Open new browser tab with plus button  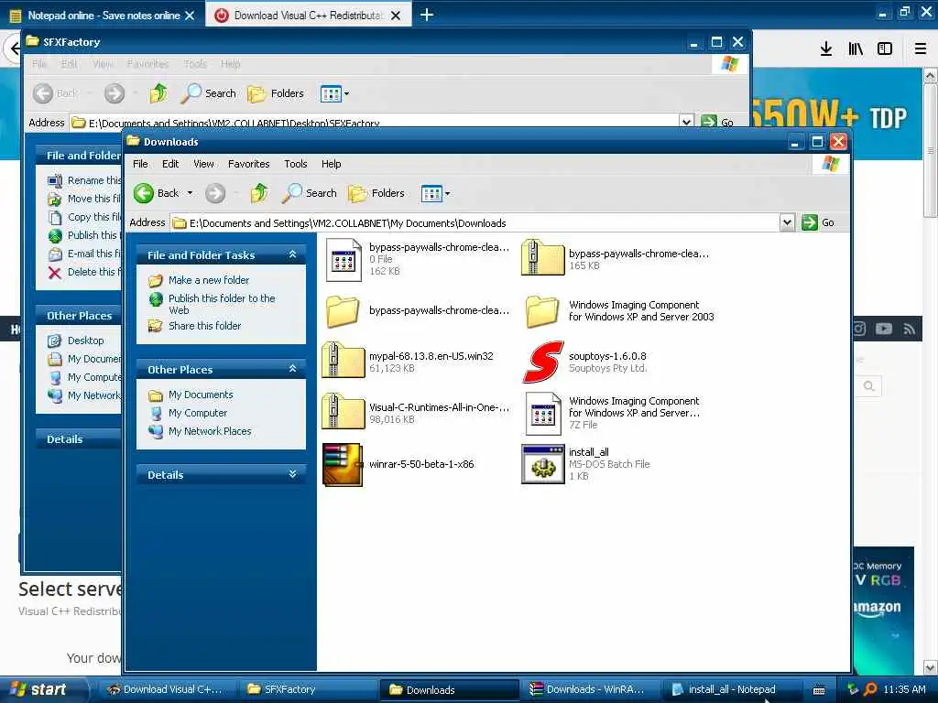pos(427,15)
